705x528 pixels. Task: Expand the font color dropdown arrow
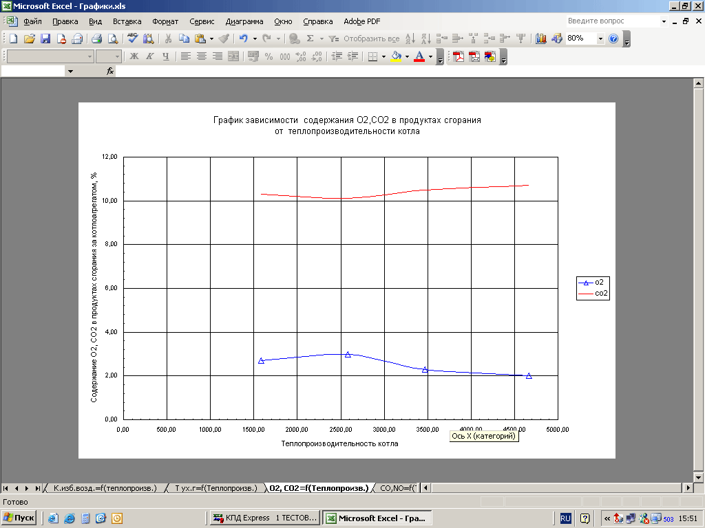pyautogui.click(x=430, y=56)
